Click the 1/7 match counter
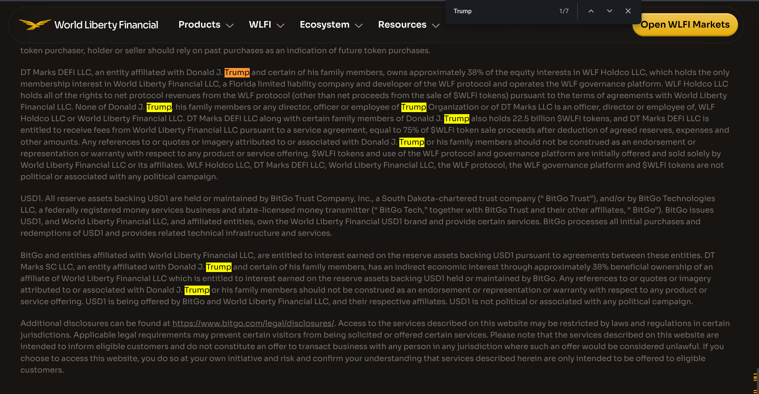759x394 pixels. 564,11
